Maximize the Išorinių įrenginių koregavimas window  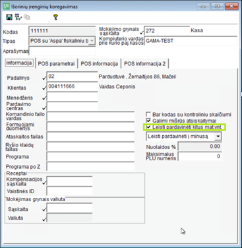click(x=217, y=7)
